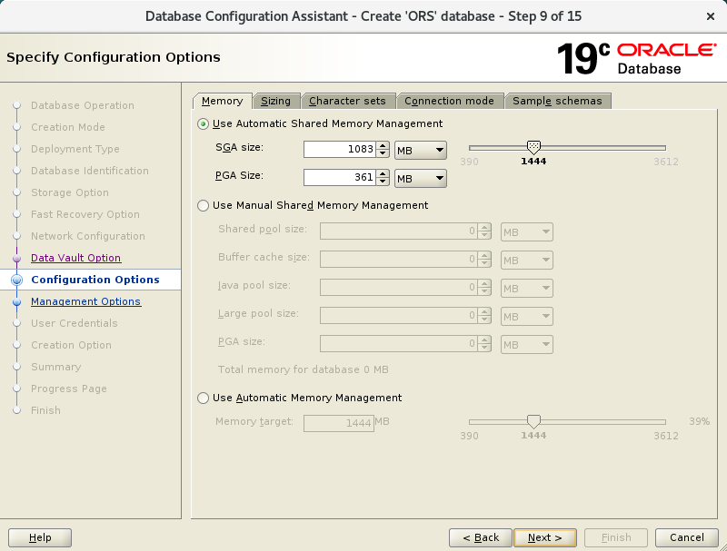
Task: Click the Progress Page step label
Action: [x=69, y=389]
